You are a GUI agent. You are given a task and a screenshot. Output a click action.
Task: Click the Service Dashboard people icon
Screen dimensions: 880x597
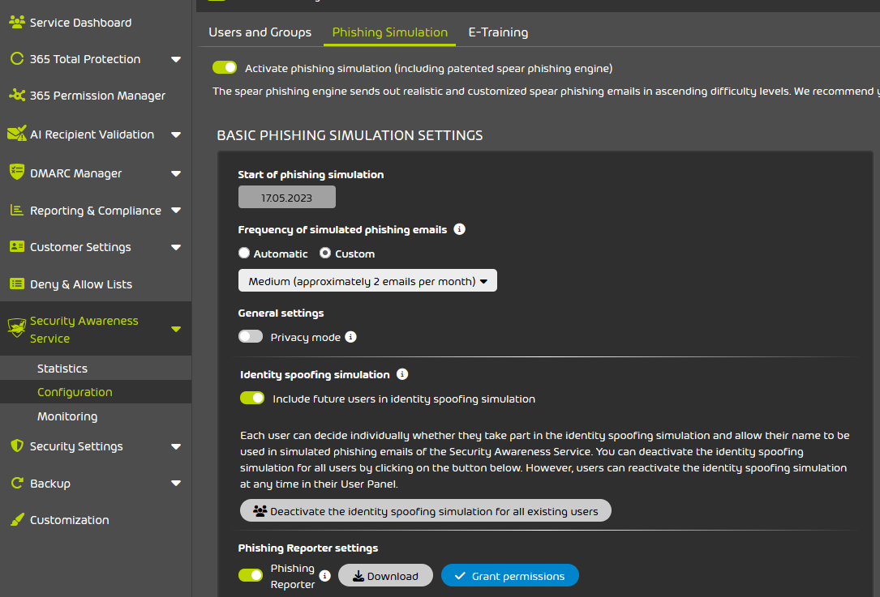(x=17, y=23)
